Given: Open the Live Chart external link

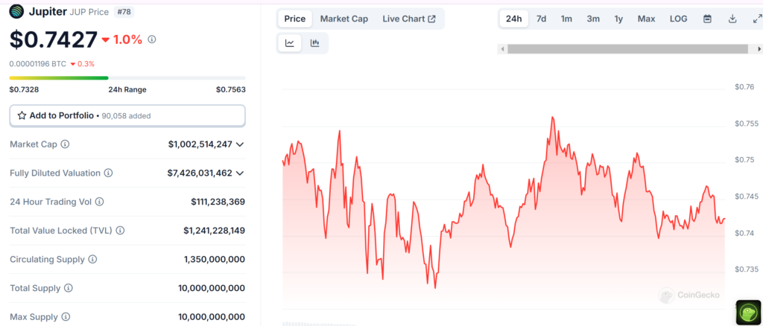Looking at the screenshot, I should (x=409, y=19).
